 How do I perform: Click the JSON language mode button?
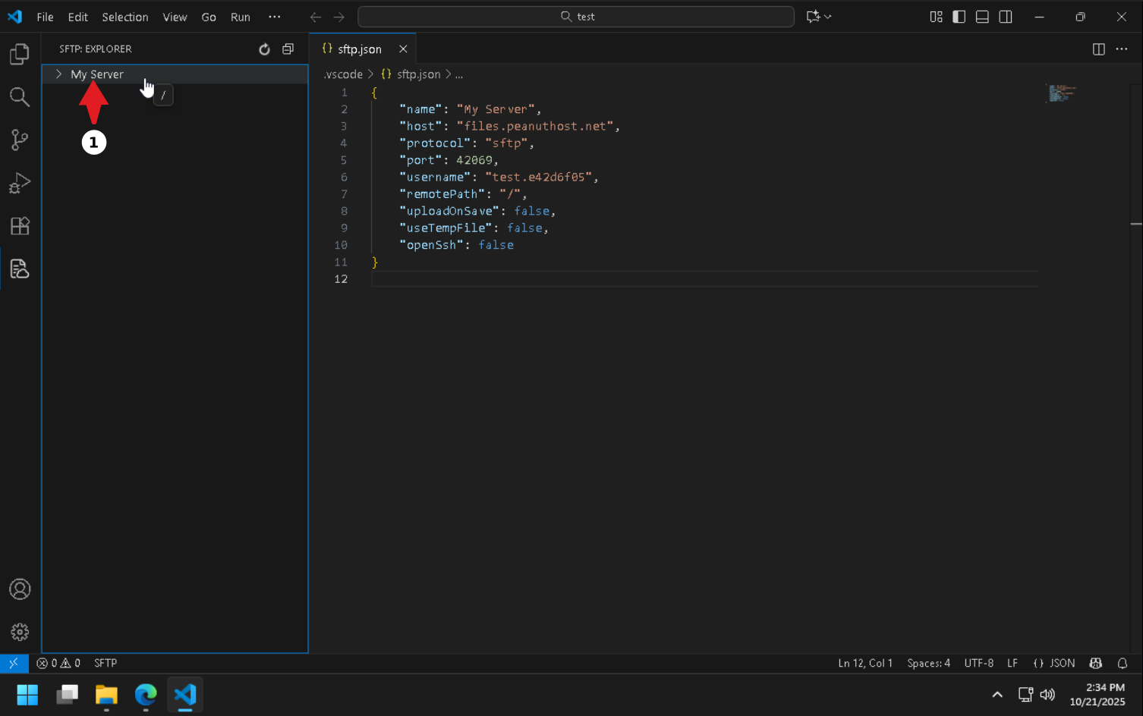tap(1054, 663)
